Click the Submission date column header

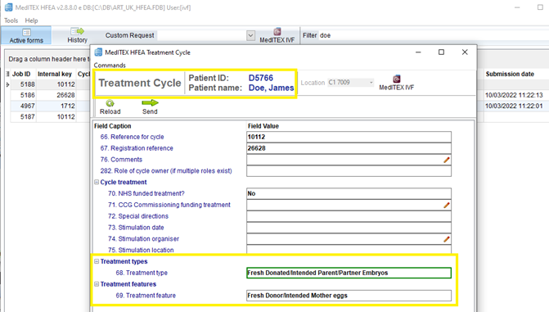[x=510, y=74]
